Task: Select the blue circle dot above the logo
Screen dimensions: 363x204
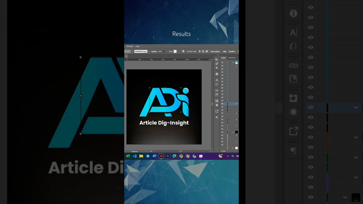Action: [185, 90]
